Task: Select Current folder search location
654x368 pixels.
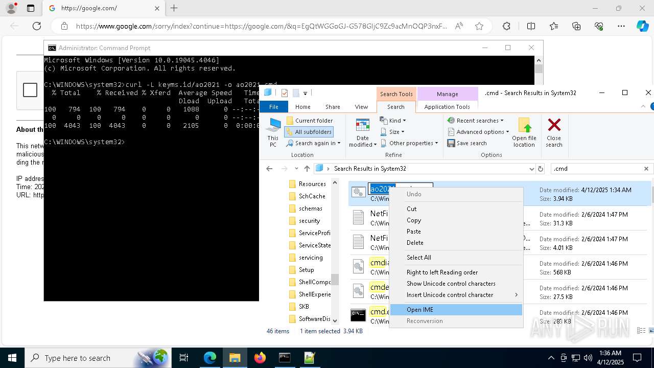Action: coord(309,121)
